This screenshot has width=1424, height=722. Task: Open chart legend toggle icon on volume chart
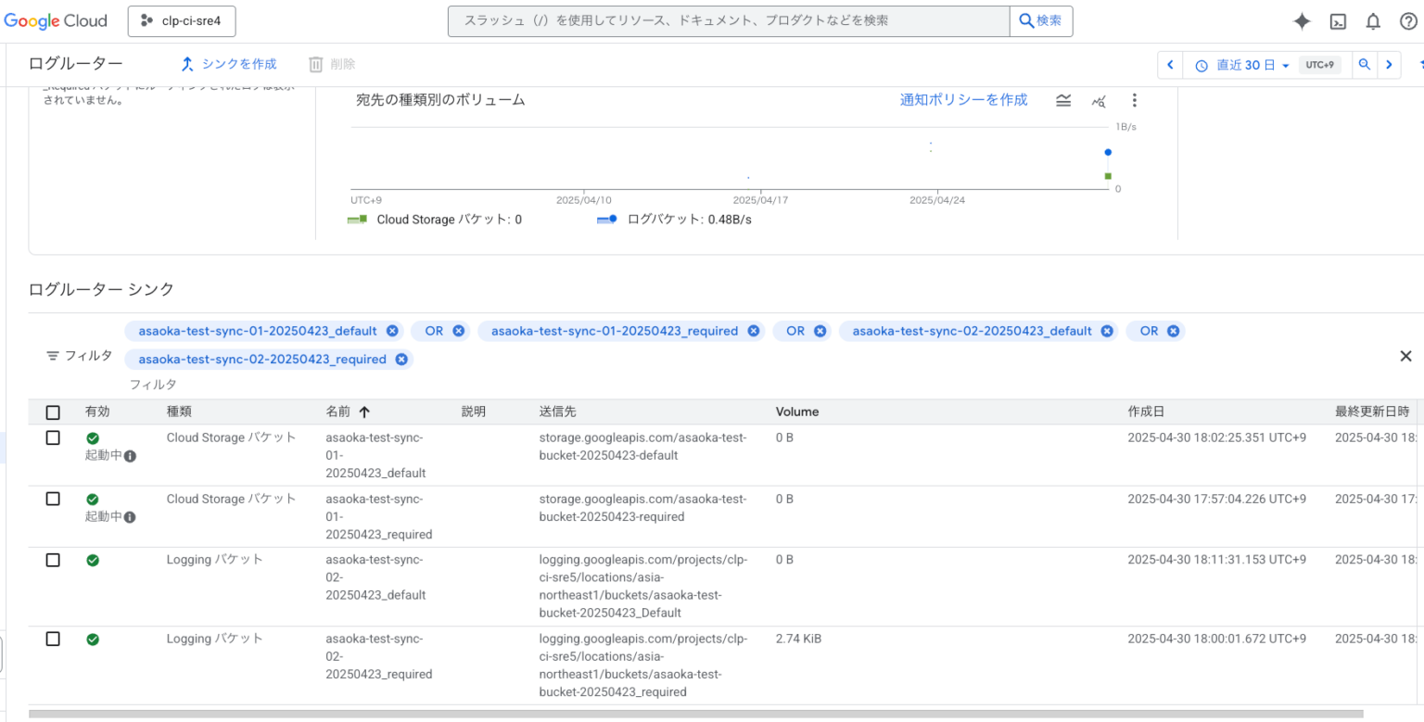pos(1062,100)
